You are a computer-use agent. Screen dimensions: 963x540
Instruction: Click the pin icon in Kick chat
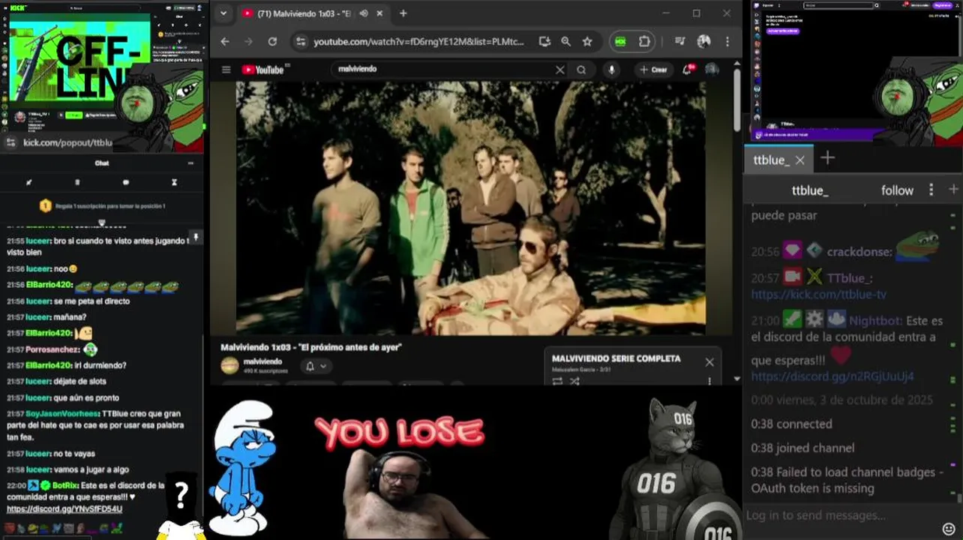(196, 237)
